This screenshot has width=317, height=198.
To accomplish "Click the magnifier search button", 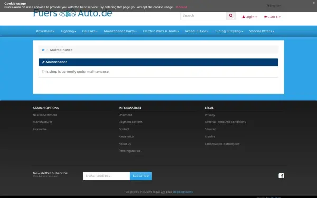I will 231,16.
